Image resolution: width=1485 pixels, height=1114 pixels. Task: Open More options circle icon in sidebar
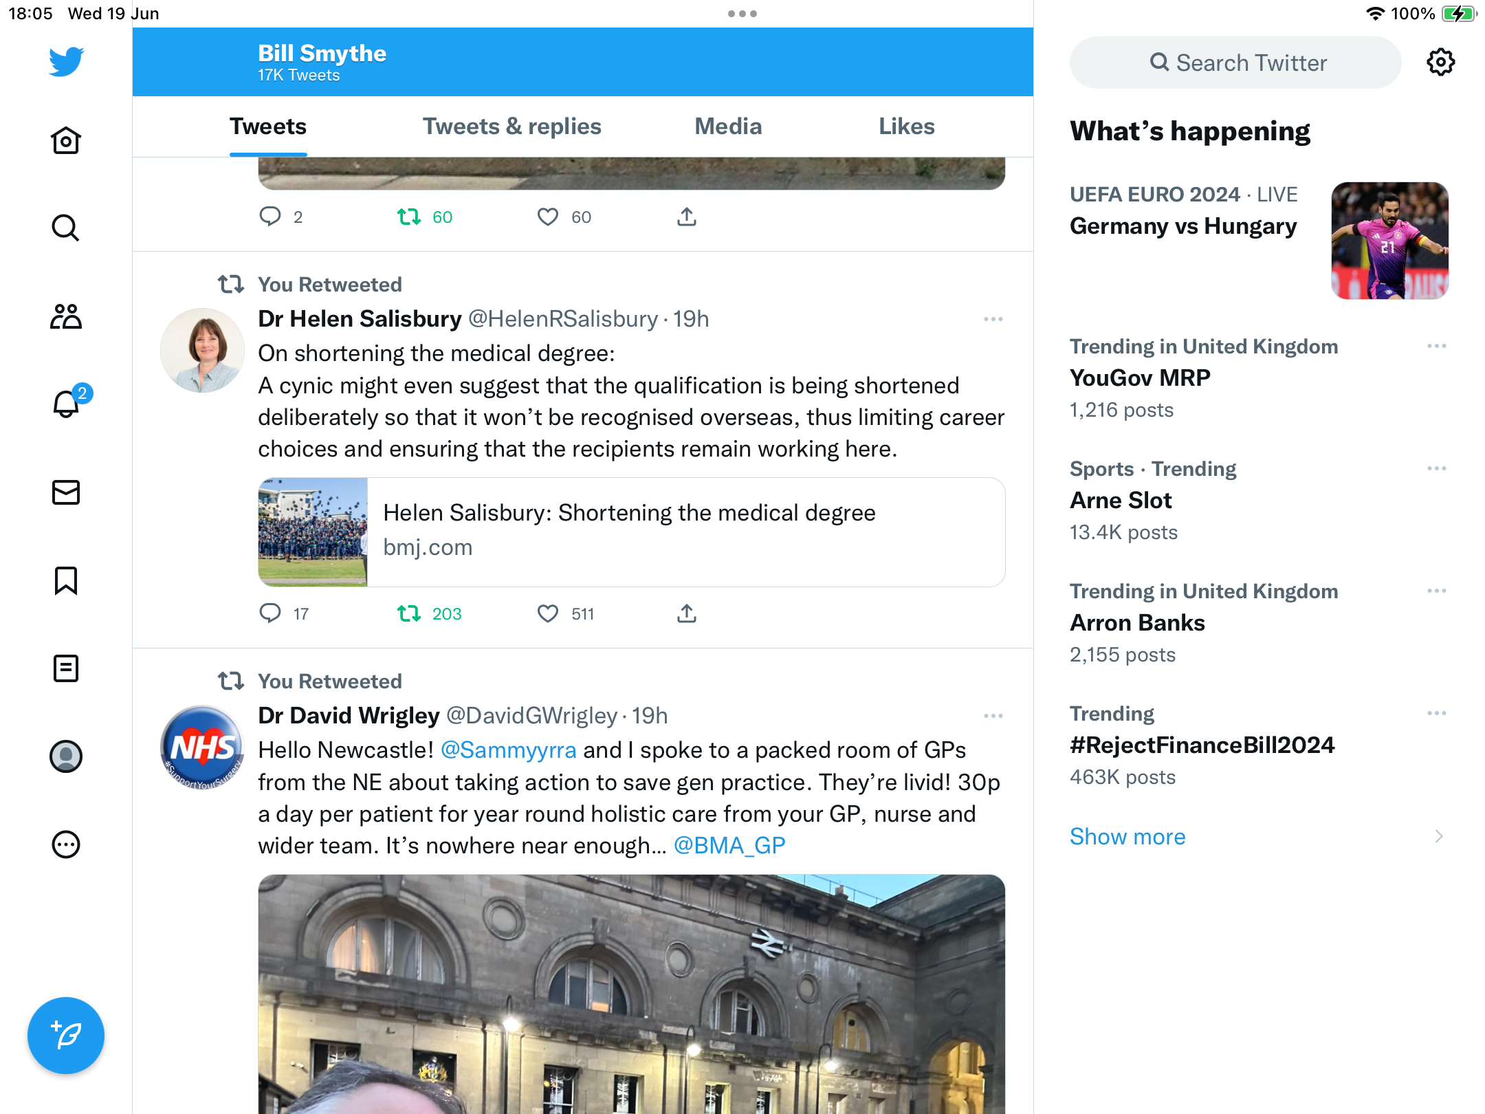pyautogui.click(x=66, y=844)
